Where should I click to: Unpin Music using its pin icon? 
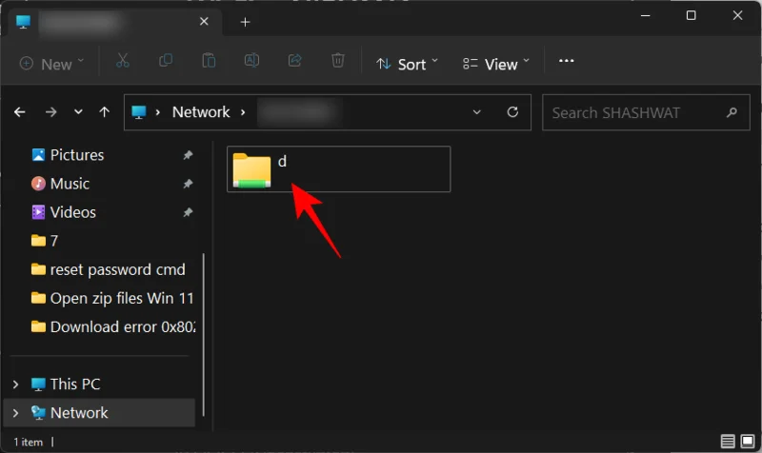(188, 184)
